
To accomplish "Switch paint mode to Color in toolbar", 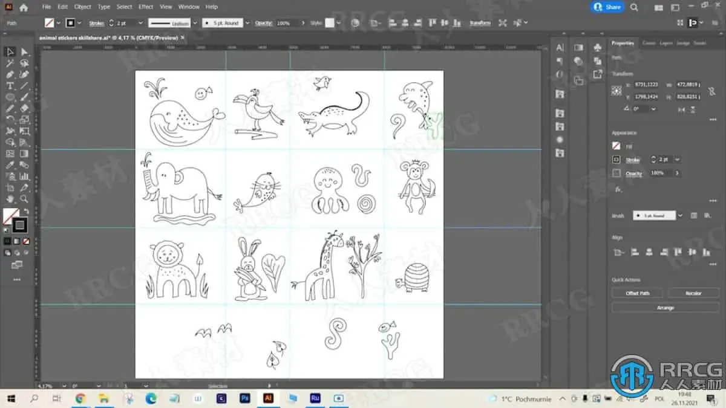I will click(x=7, y=241).
